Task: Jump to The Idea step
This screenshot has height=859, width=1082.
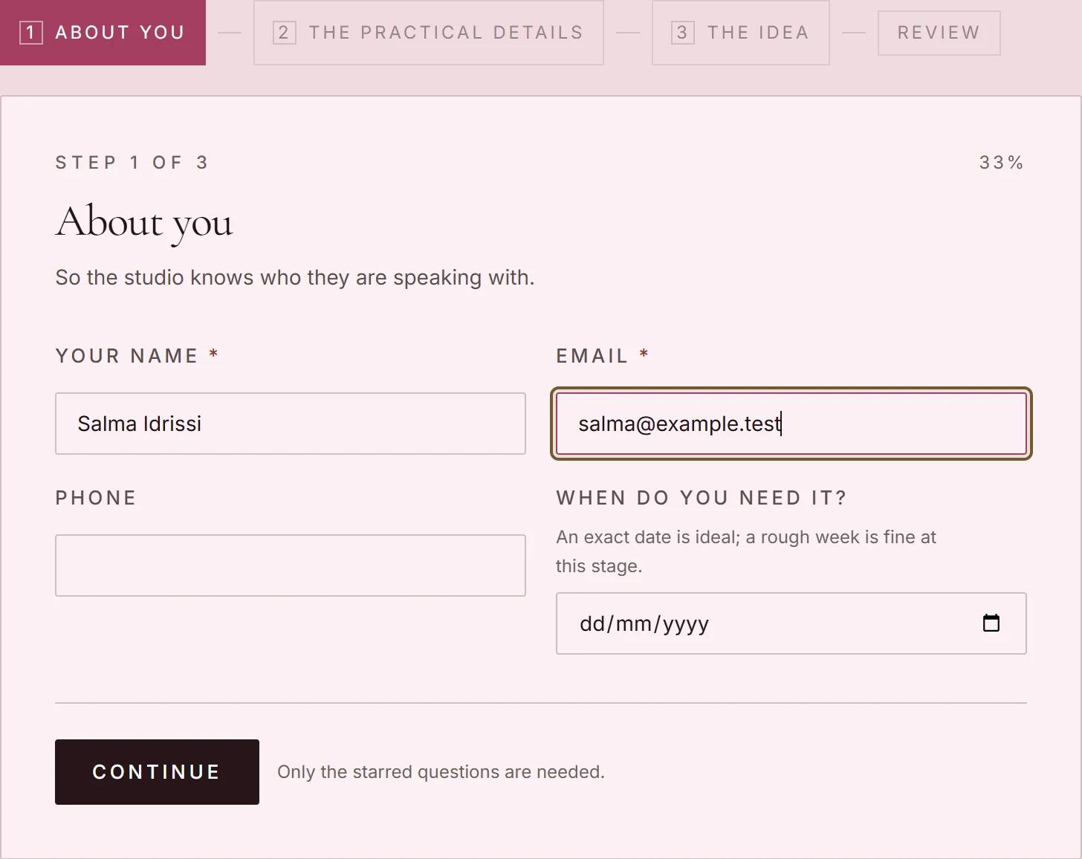Action: pos(740,33)
